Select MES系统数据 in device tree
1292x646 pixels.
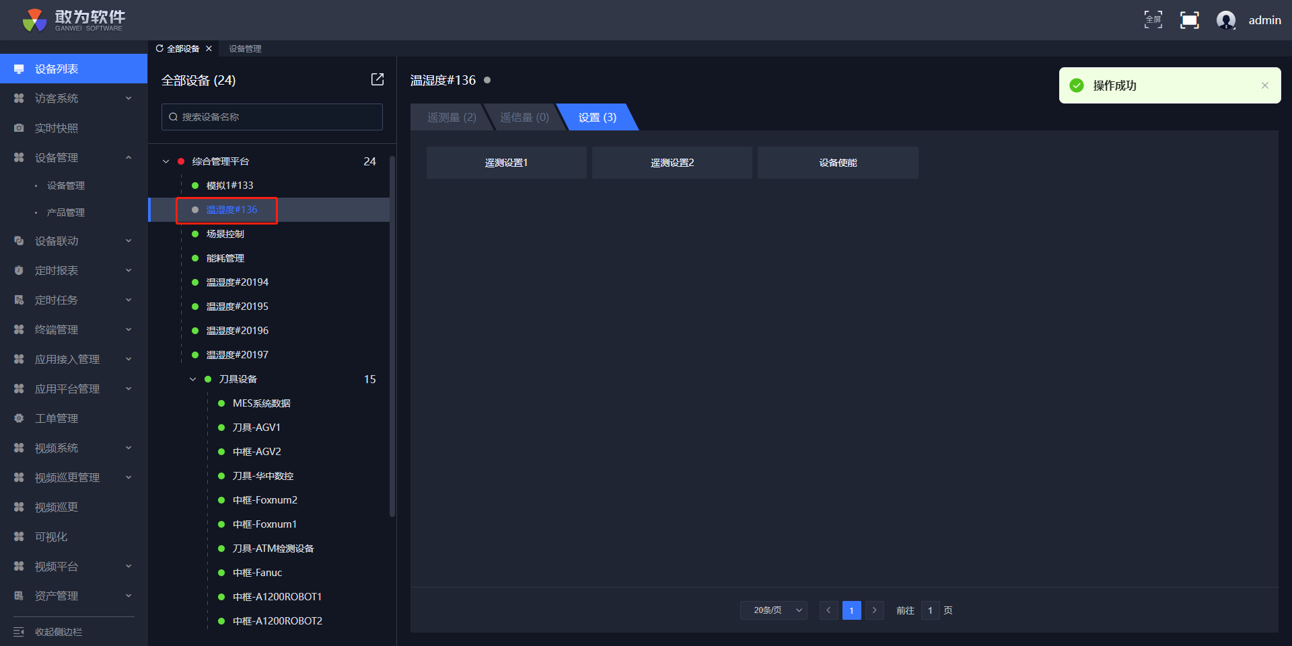tap(261, 403)
